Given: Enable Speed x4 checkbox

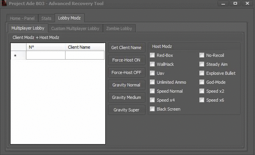Looking at the screenshot, I should (x=152, y=100).
